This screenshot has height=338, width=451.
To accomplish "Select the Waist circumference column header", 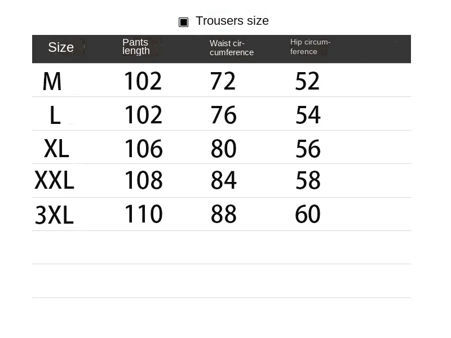I will click(232, 48).
